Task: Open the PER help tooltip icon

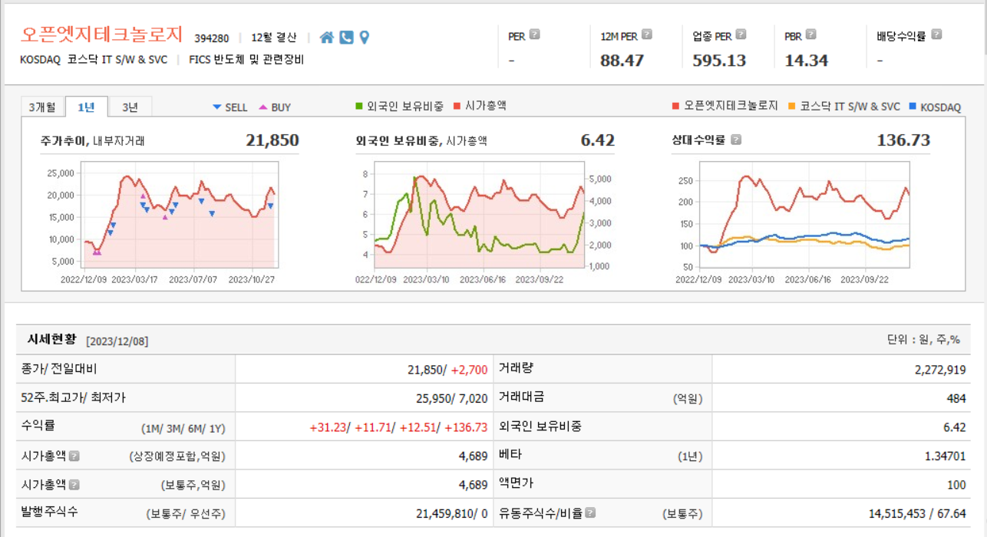Action: tap(535, 34)
